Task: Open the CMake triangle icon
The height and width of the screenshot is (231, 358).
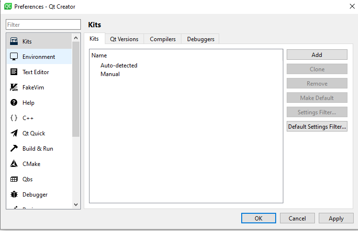Action: [x=14, y=164]
